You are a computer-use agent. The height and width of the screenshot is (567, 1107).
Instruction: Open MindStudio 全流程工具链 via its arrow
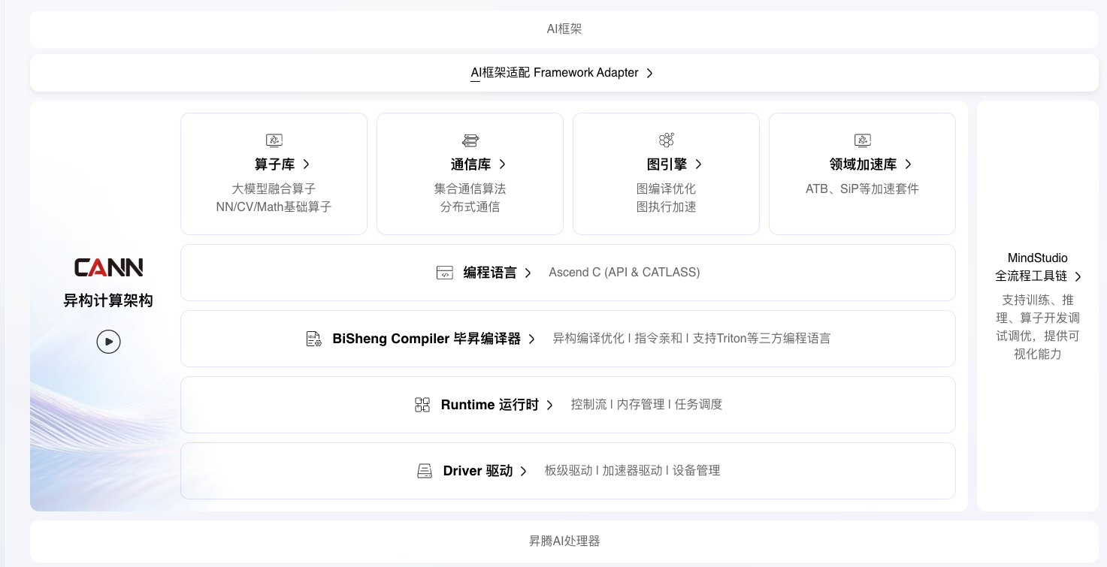coord(1078,276)
